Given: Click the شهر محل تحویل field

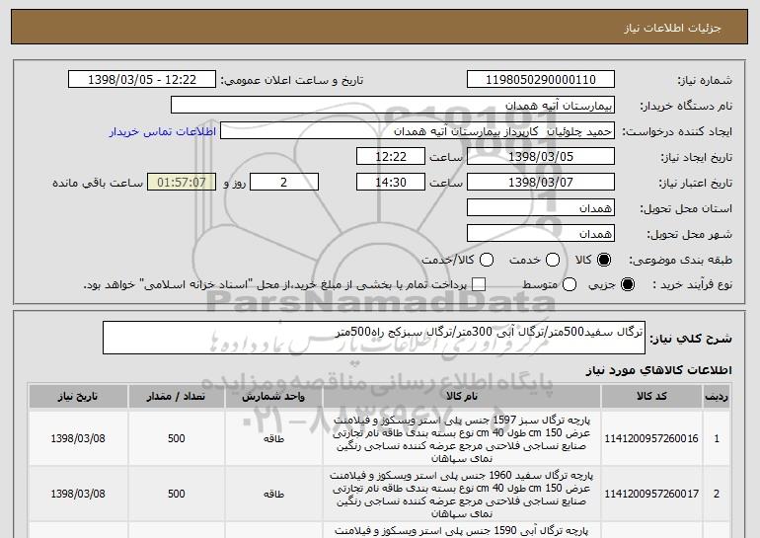Looking at the screenshot, I should tap(541, 234).
